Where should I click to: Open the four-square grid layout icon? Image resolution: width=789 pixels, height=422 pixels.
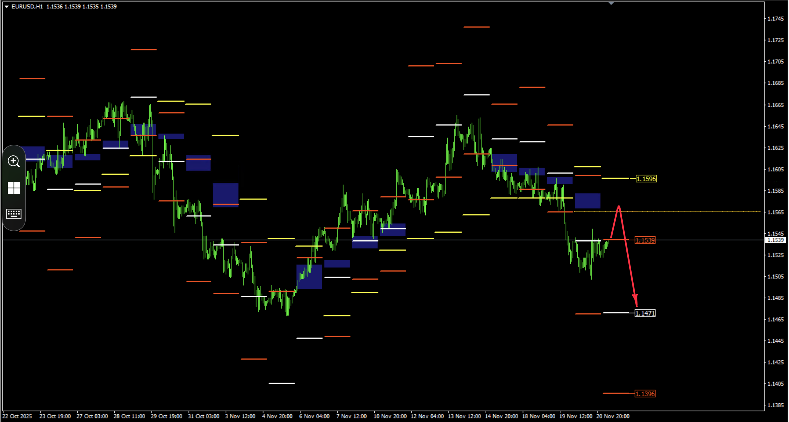[14, 188]
